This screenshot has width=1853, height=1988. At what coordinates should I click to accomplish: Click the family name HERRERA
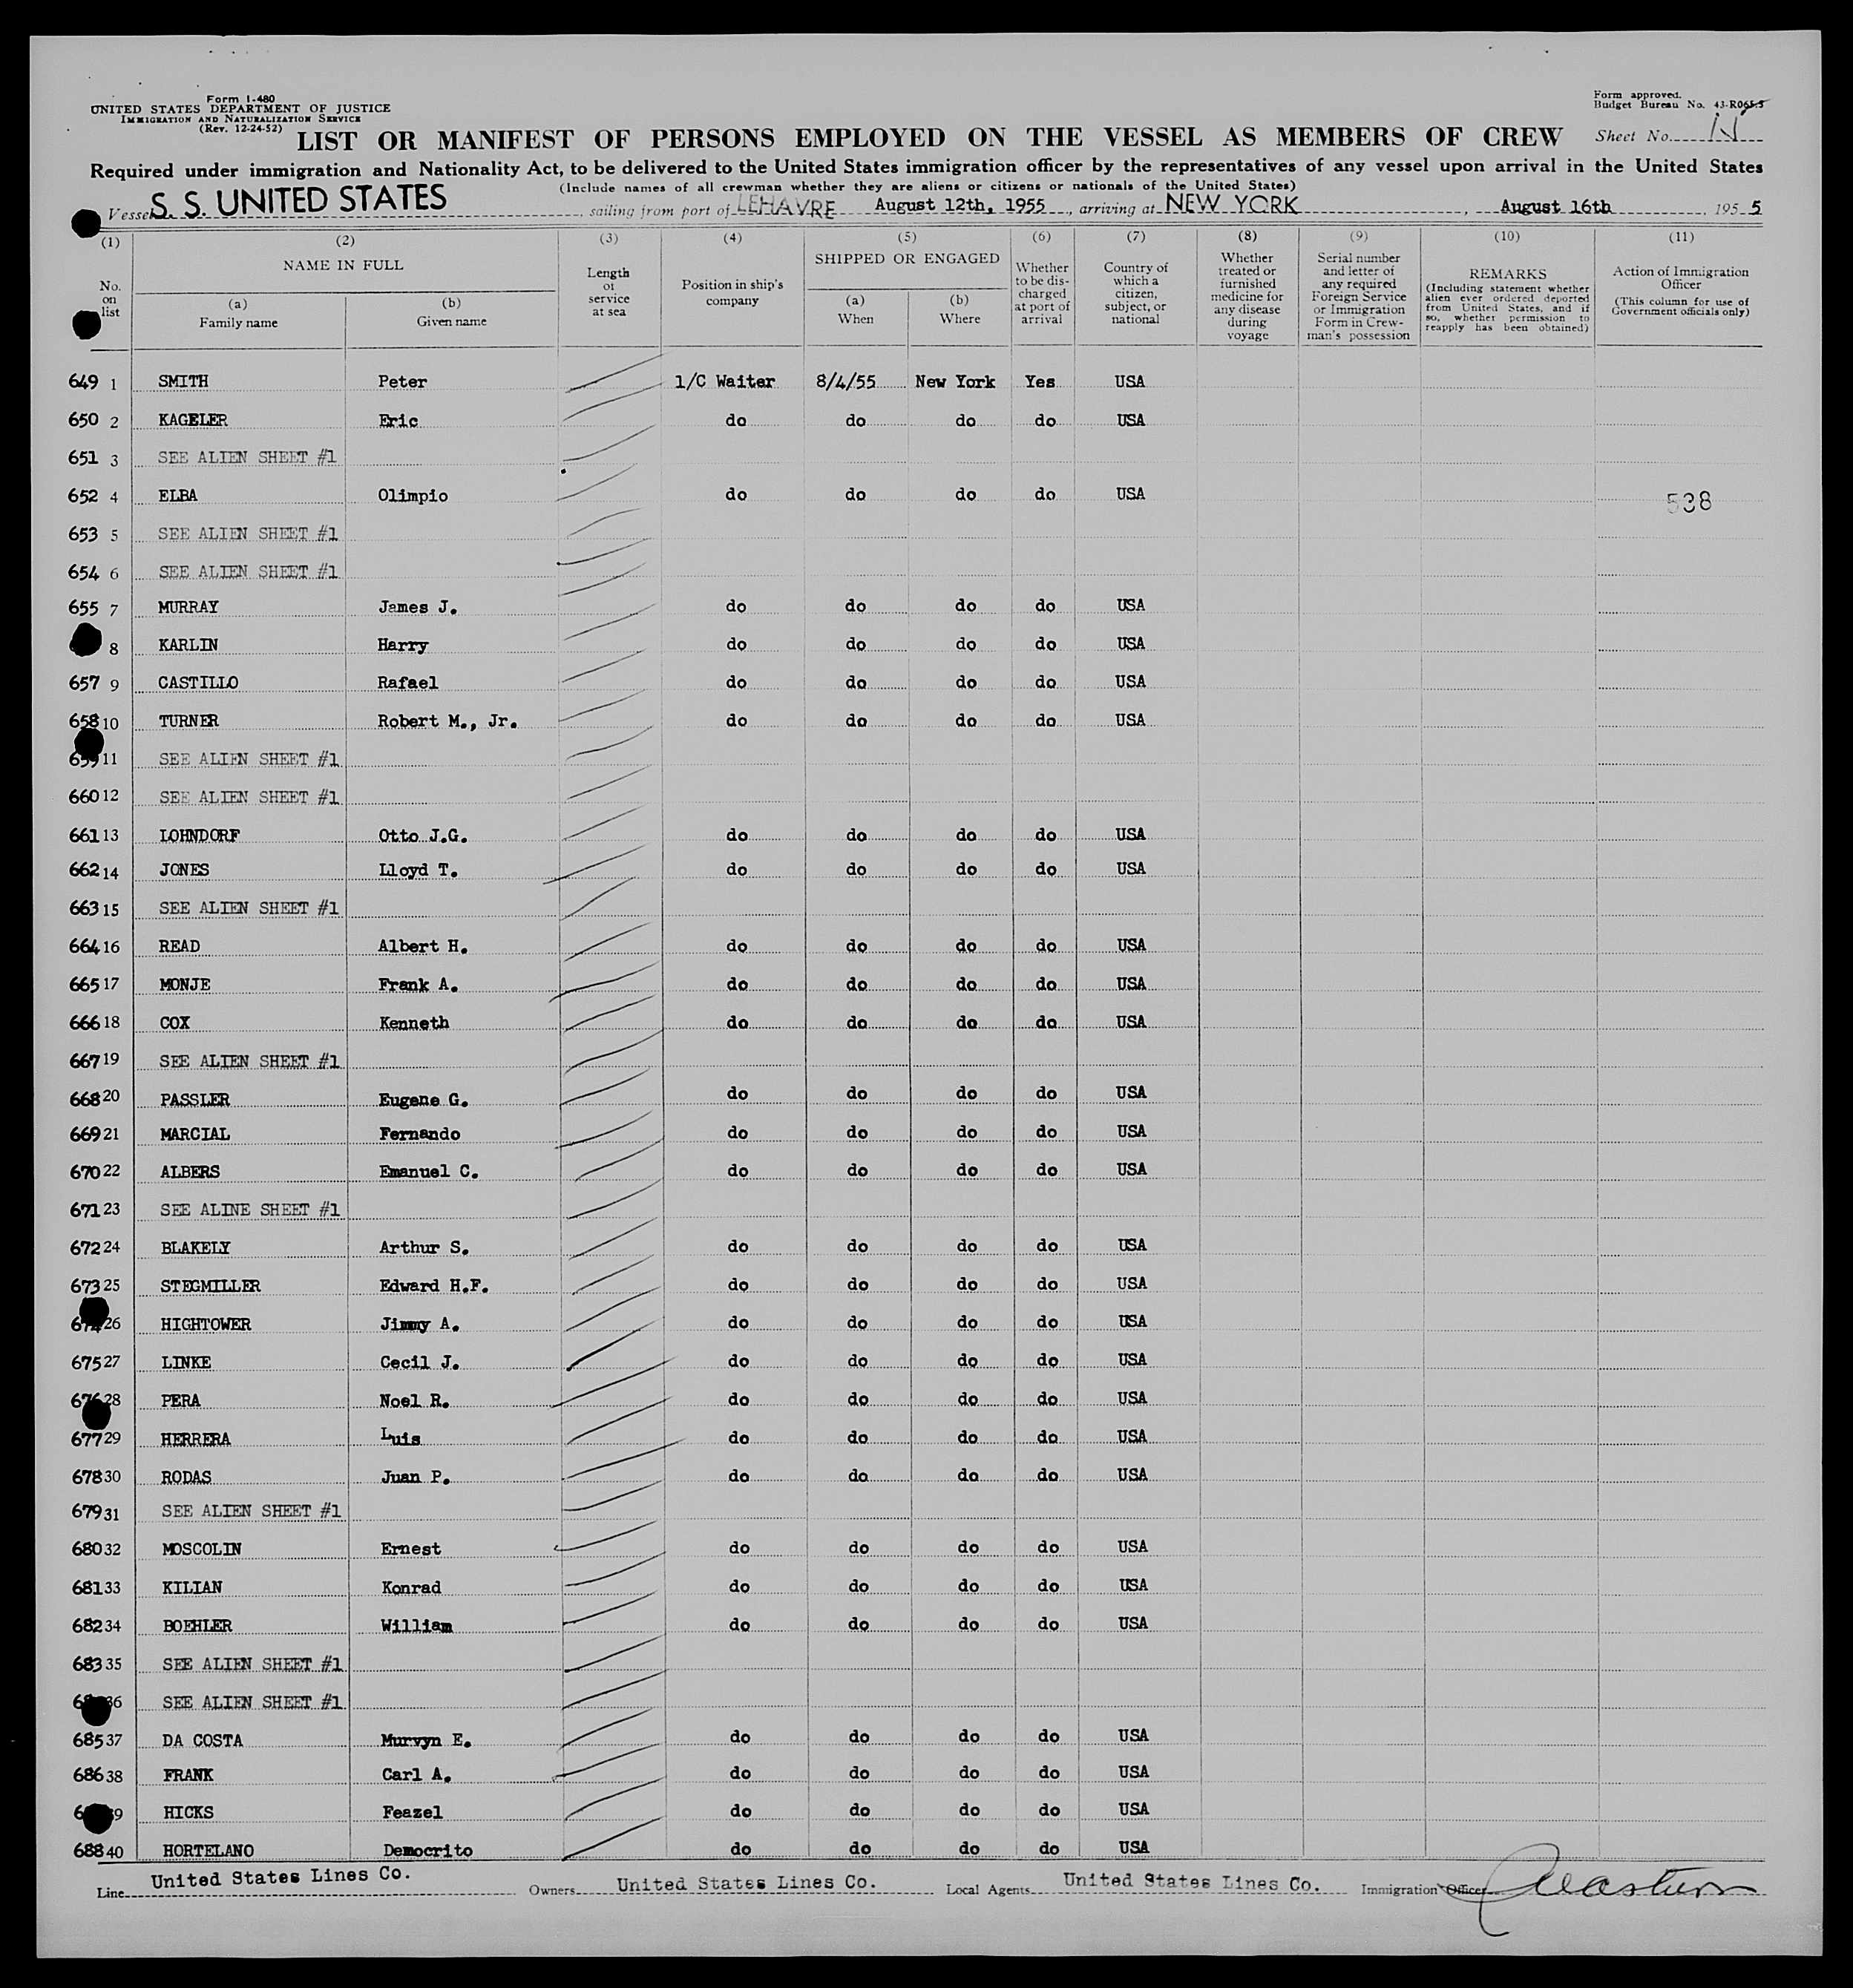click(196, 1439)
